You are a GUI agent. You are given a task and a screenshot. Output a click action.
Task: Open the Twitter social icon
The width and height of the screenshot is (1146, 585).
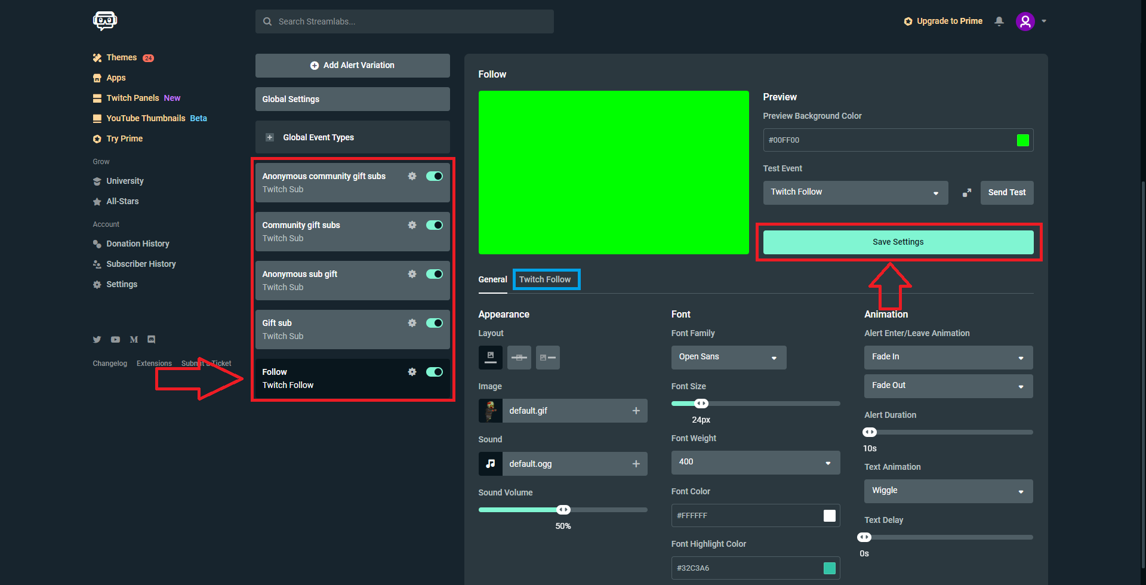[97, 340]
